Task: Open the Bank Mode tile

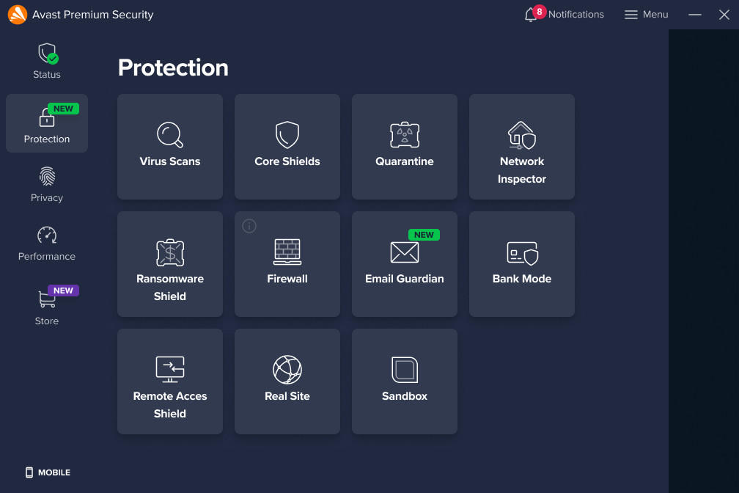Action: pyautogui.click(x=522, y=263)
